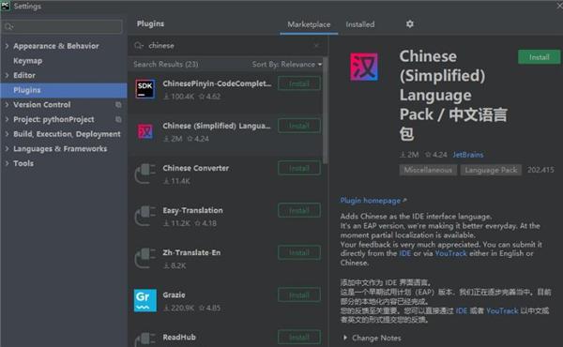Focus the settings search field
Image resolution: width=563 pixels, height=347 pixels.
click(62, 27)
